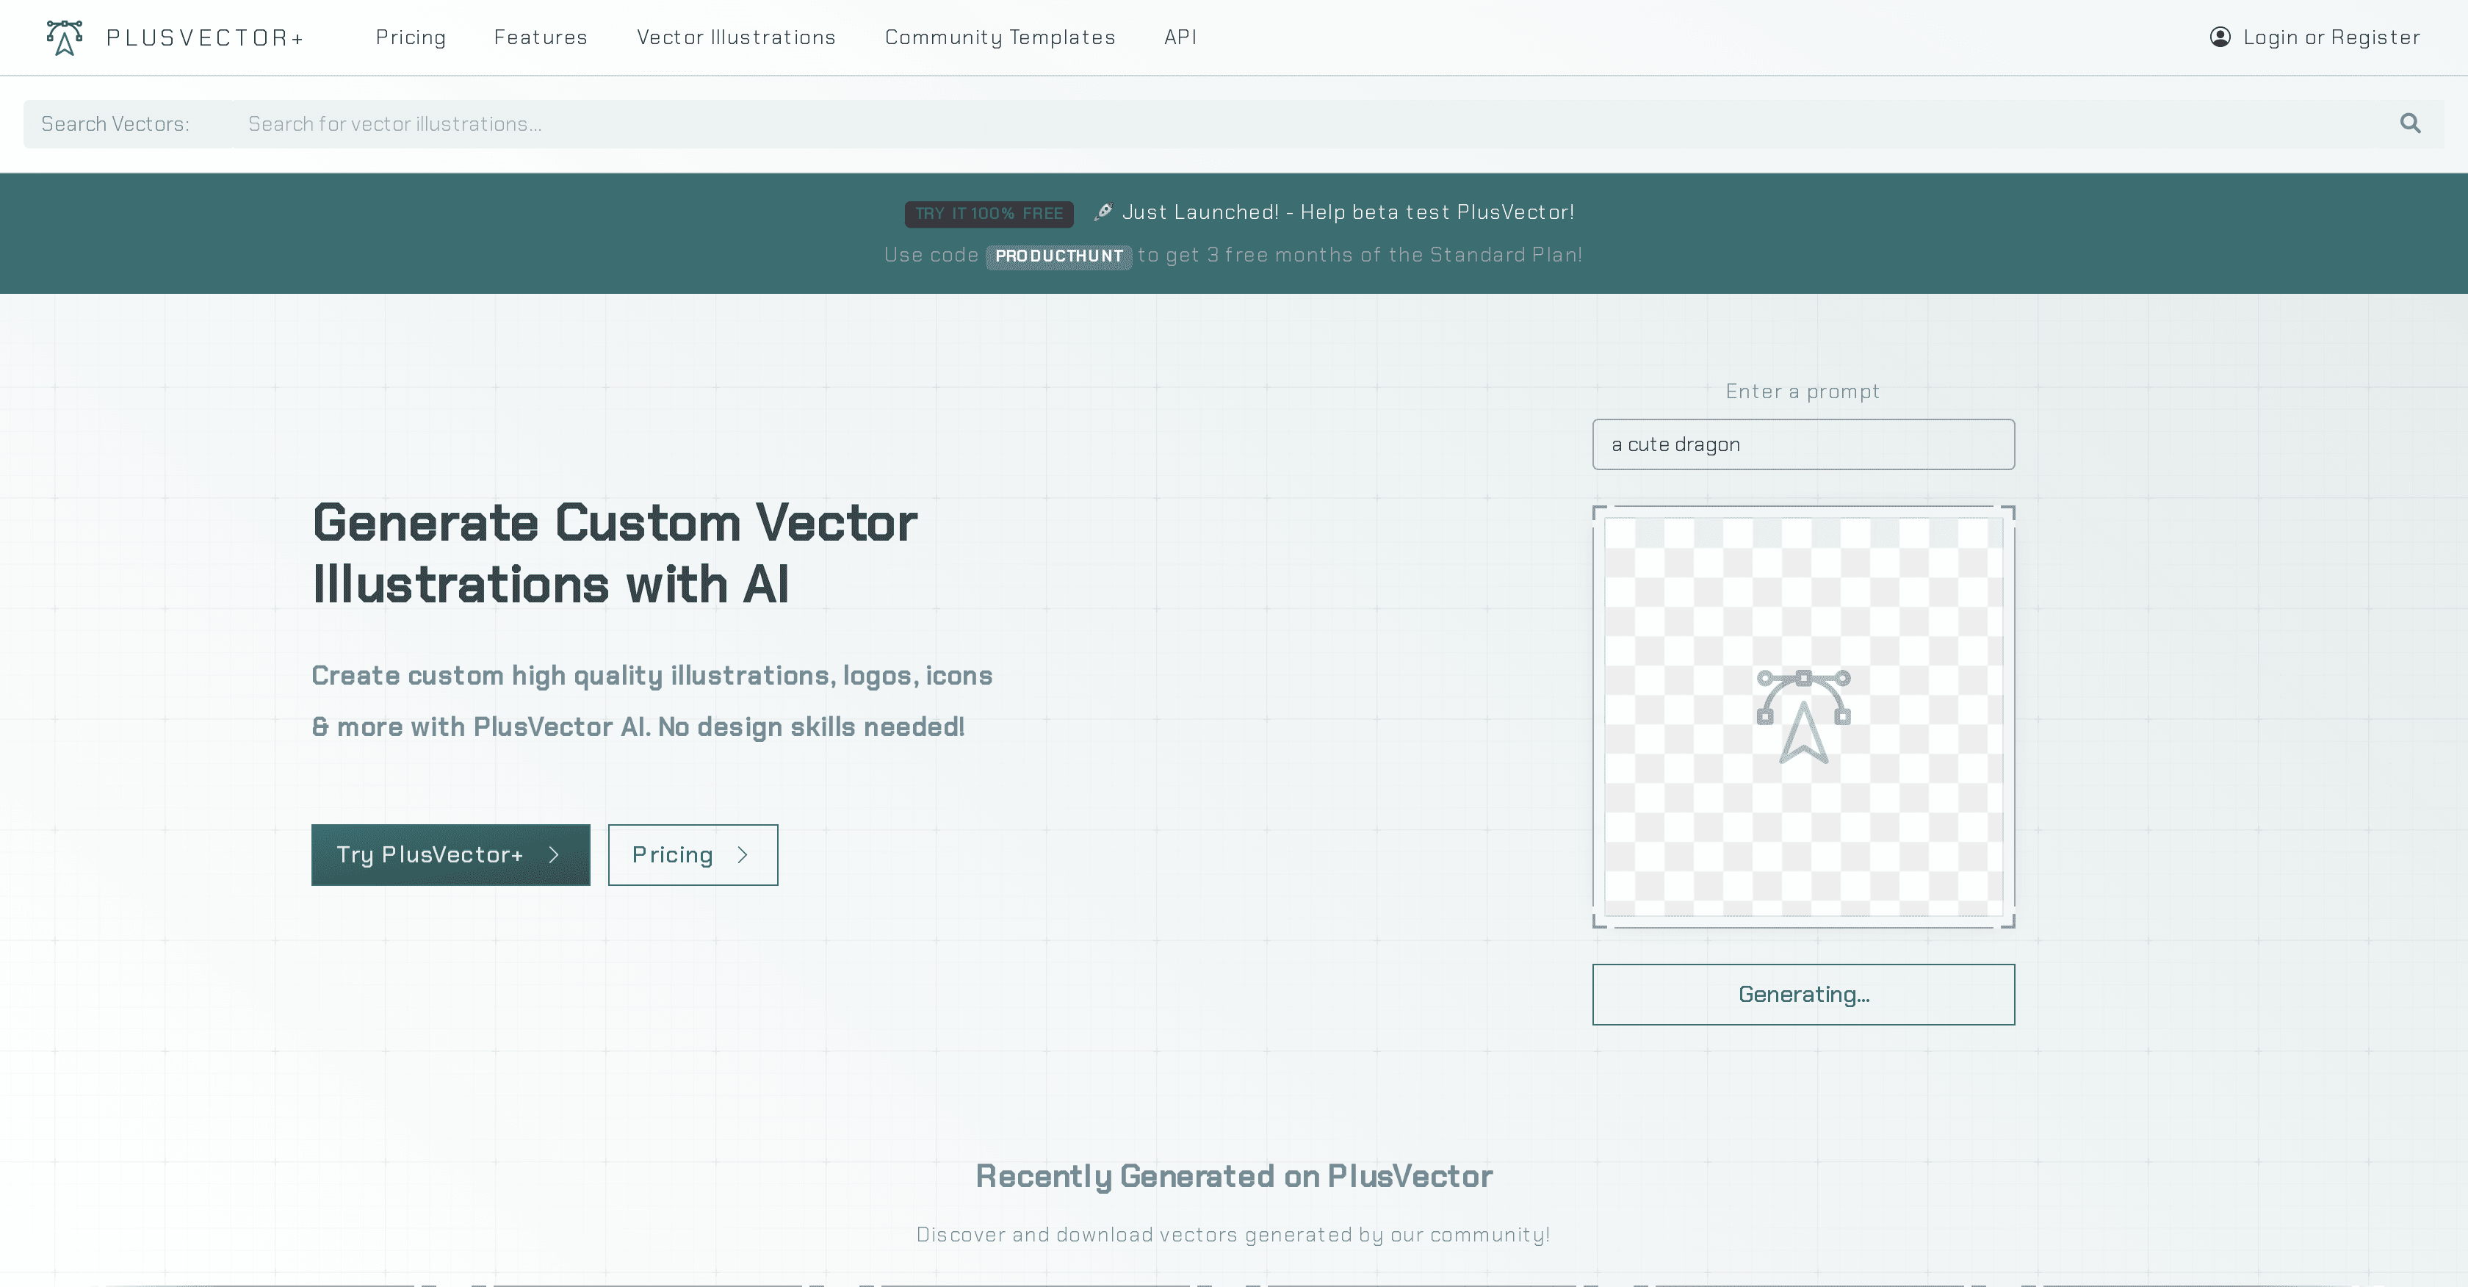Click the user account icon near Login

(2220, 37)
